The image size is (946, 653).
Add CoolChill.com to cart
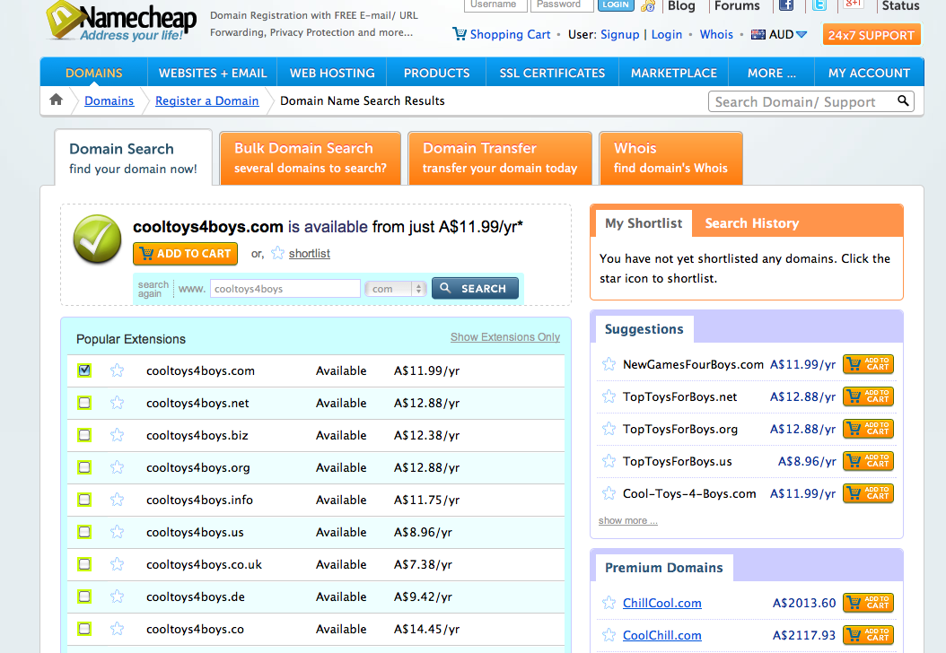(x=868, y=635)
